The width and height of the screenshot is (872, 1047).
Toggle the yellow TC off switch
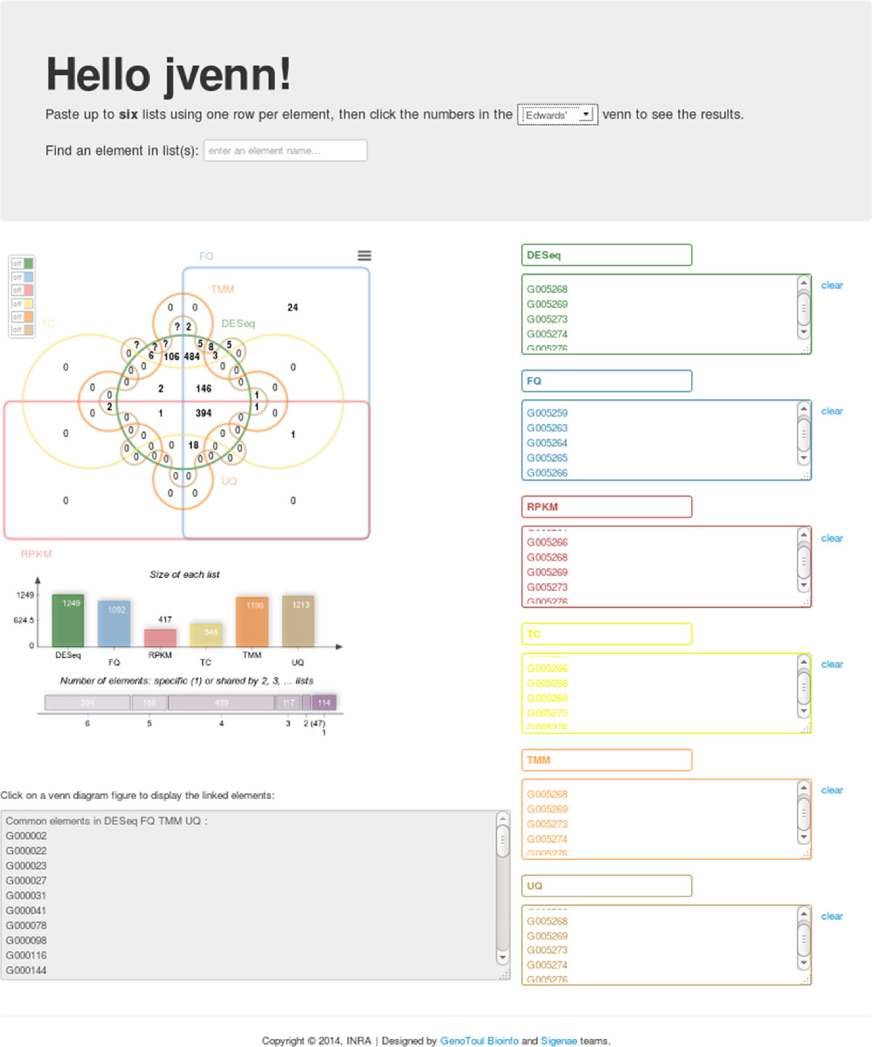[22, 303]
